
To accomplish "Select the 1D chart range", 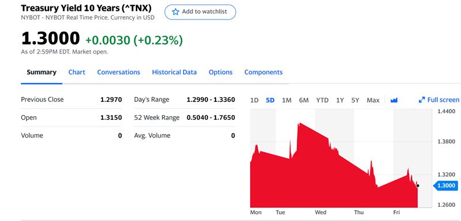I will (254, 100).
